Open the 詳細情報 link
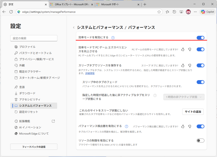This screenshot has width=217, height=157. (x=90, y=73)
